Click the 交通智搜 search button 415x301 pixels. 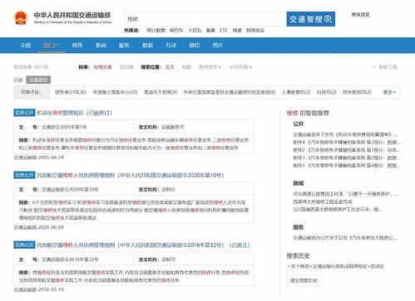pos(311,19)
